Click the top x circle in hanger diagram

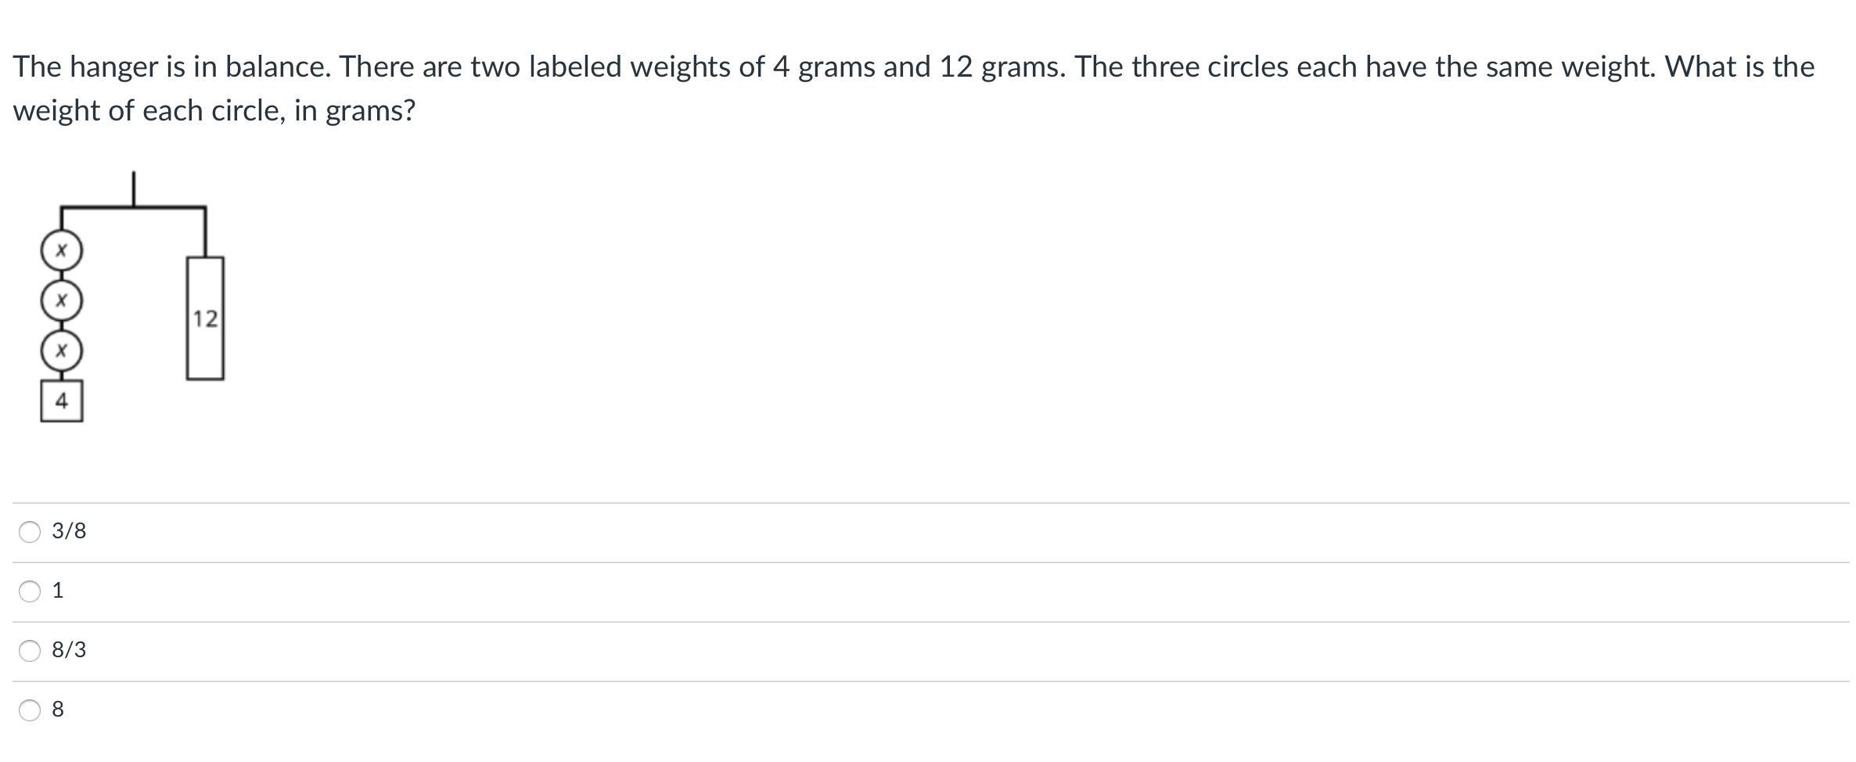[62, 251]
